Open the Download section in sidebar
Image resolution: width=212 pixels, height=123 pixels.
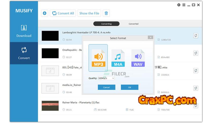[24, 31]
